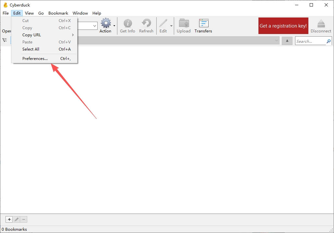This screenshot has height=233, width=334.
Task: Open the Window menu
Action: tap(80, 13)
